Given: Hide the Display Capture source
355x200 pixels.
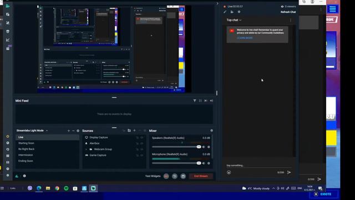Looking at the screenshot, I should (142, 137).
